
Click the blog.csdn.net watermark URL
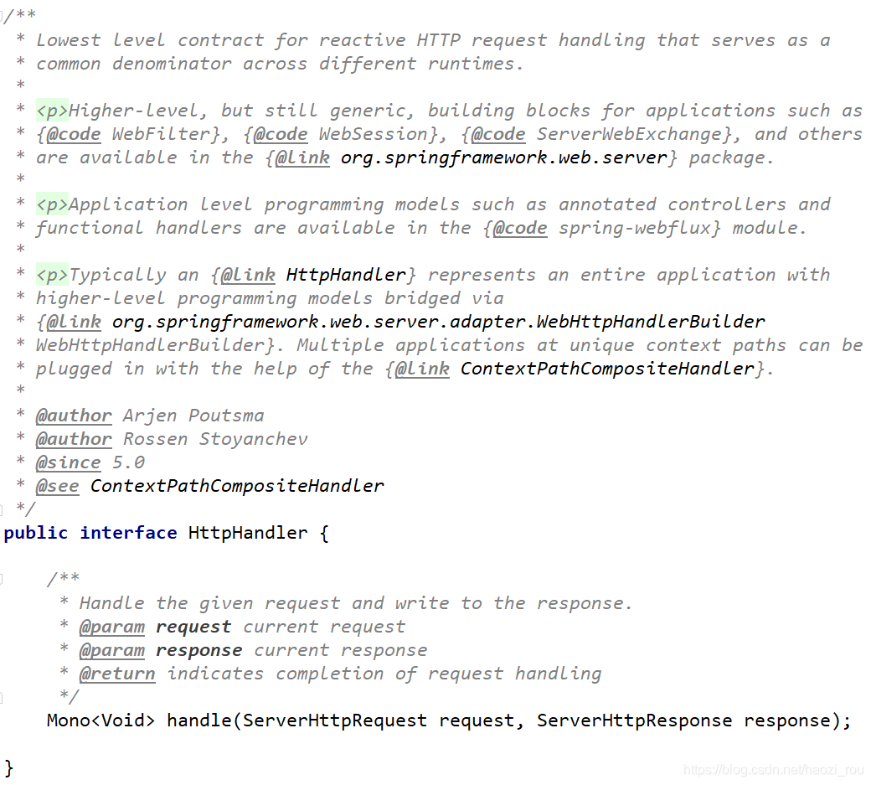tap(773, 770)
